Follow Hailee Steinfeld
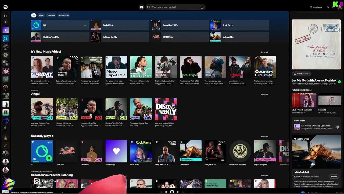344x194 pixels. click(x=334, y=176)
